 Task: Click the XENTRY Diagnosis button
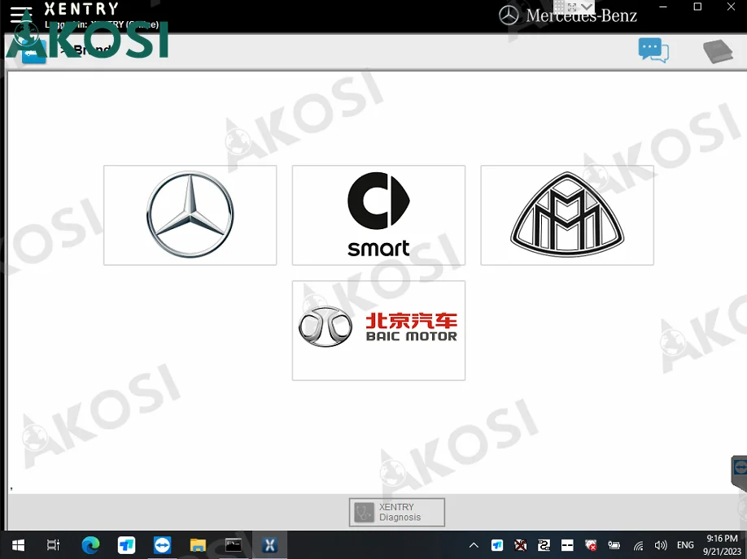397,513
